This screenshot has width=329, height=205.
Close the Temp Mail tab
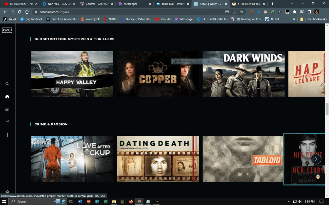coord(188,4)
